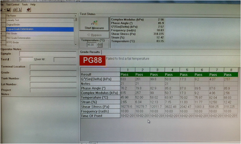The image size is (241, 144).
Task: Open the dropdown arrow beside Open icon
Action: (5, 10)
